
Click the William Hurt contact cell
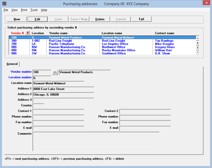163,50
